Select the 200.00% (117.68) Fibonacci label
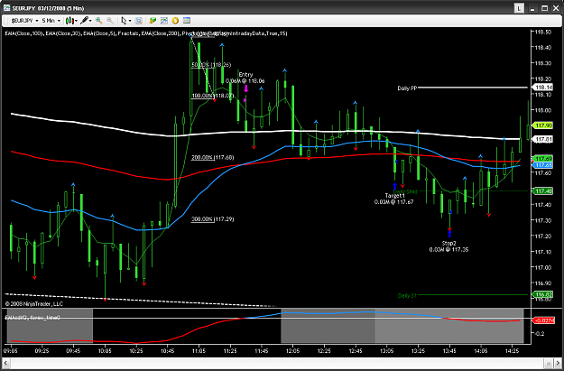The width and height of the screenshot is (564, 371). [x=212, y=158]
